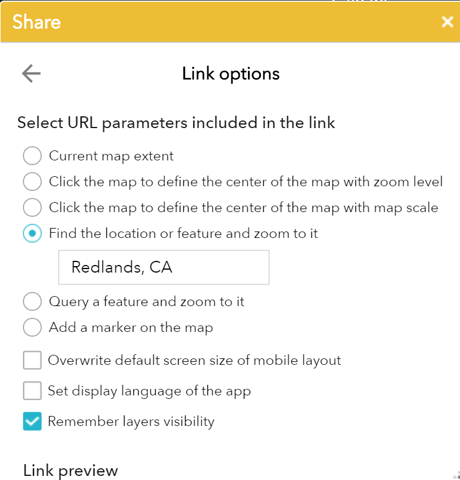Click the resize grip at the bottom-right corner

(x=455, y=475)
